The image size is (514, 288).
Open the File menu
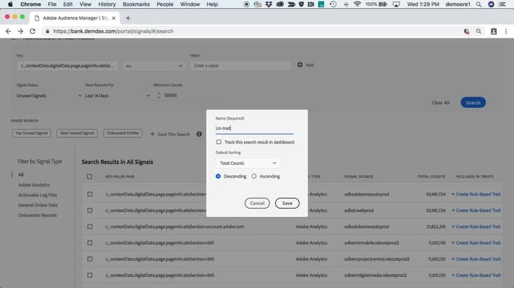(52, 4)
